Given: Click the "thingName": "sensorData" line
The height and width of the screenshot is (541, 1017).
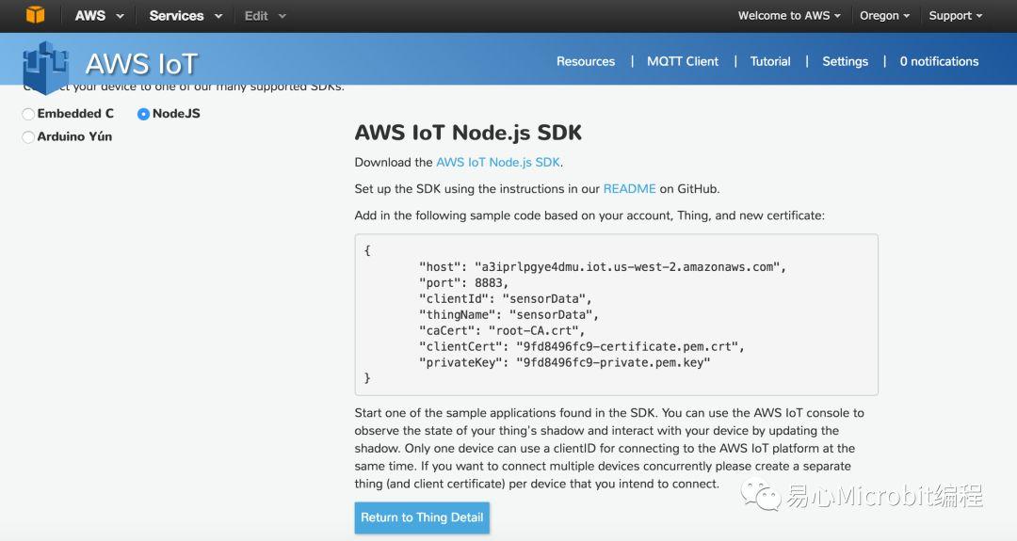Looking at the screenshot, I should coord(508,315).
